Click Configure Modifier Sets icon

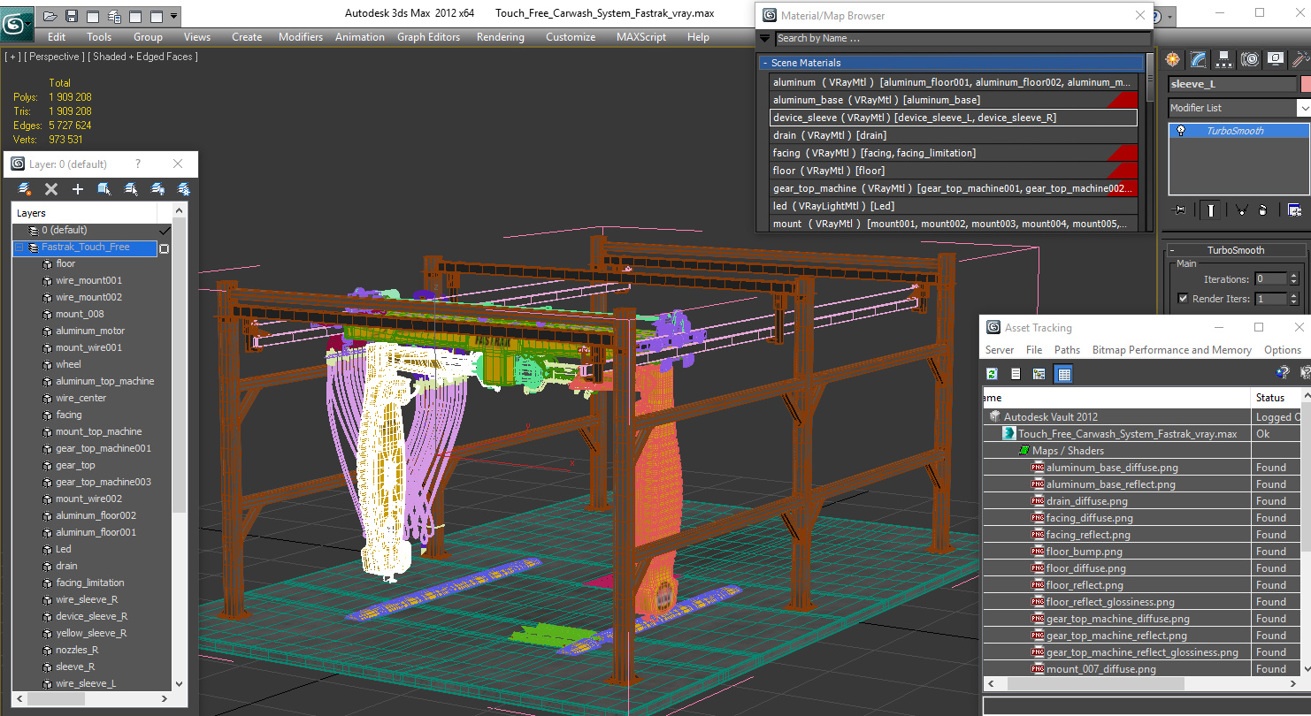click(x=1294, y=210)
